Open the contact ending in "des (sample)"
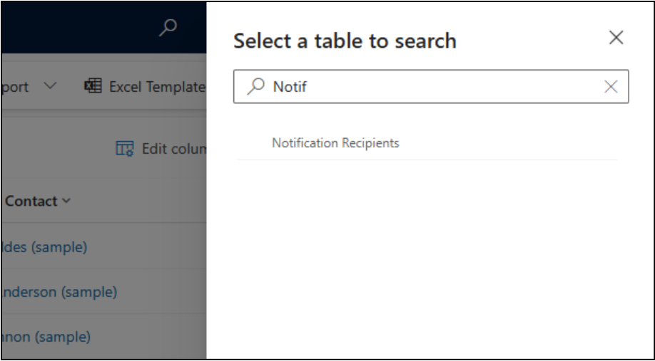 click(x=44, y=247)
